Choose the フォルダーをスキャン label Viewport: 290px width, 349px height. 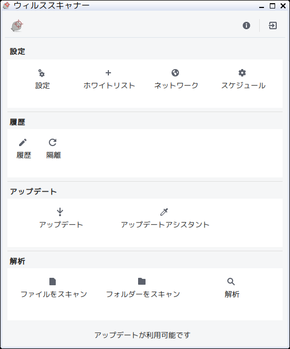coord(143,294)
